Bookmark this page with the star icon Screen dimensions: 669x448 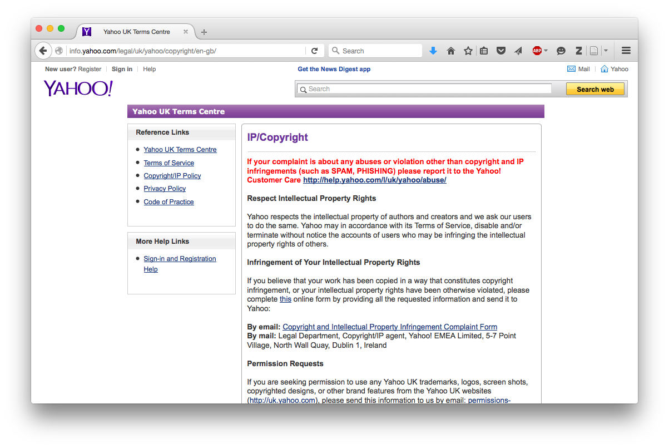[x=468, y=51]
